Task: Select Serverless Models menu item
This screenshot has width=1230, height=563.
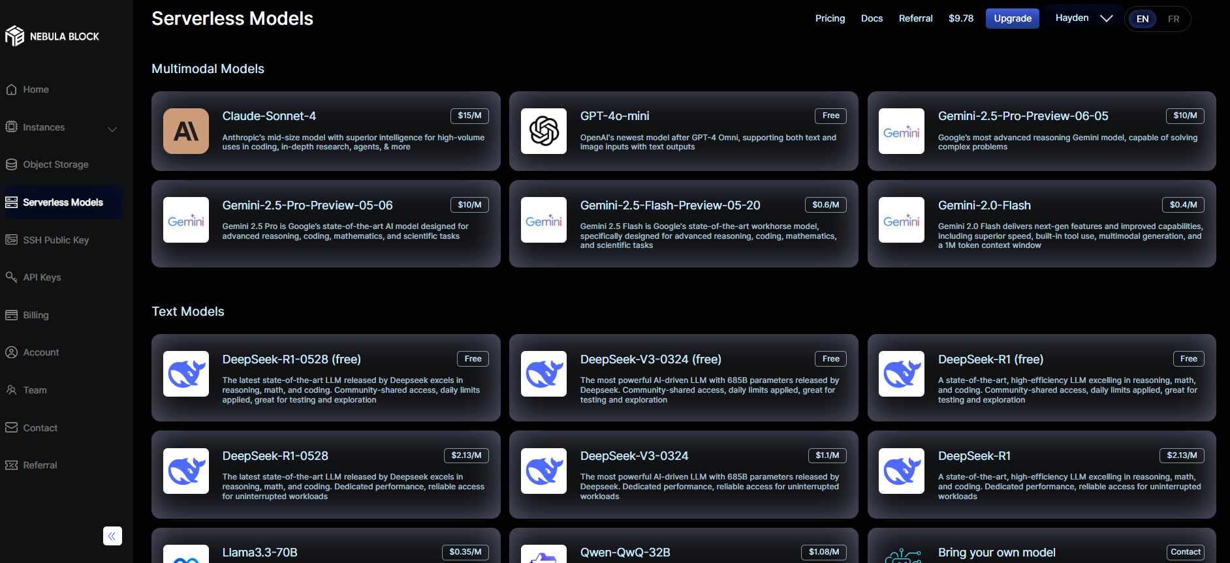Action: 63,202
